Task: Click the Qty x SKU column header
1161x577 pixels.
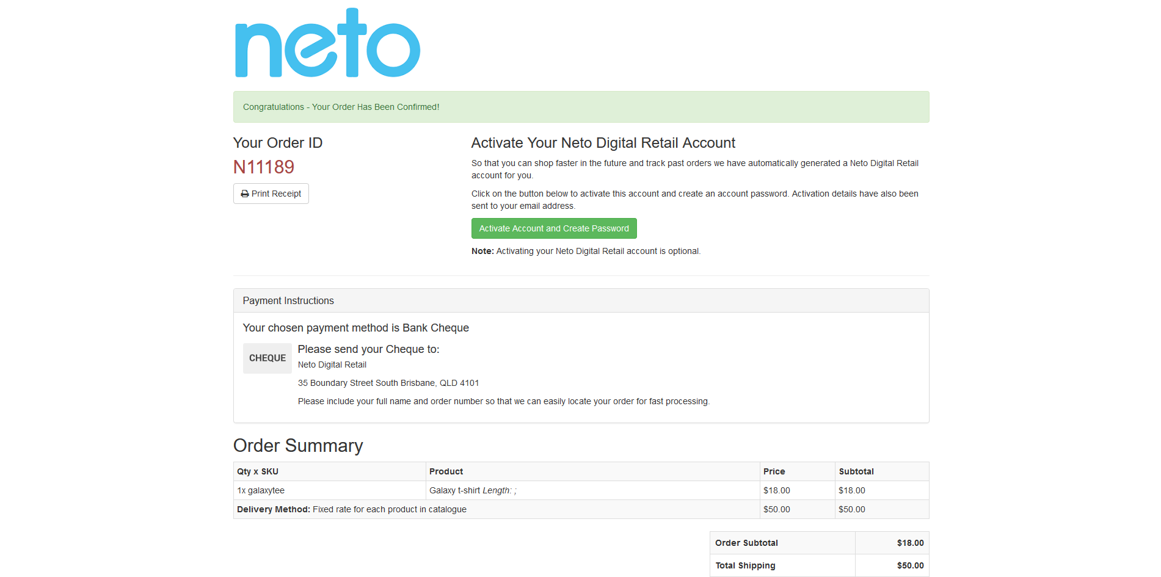Action: [x=330, y=471]
